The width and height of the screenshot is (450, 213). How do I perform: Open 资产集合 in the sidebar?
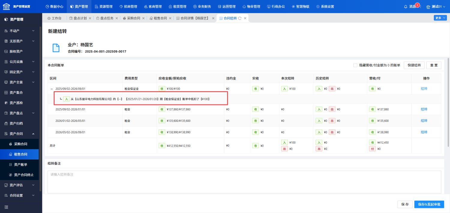(19, 92)
